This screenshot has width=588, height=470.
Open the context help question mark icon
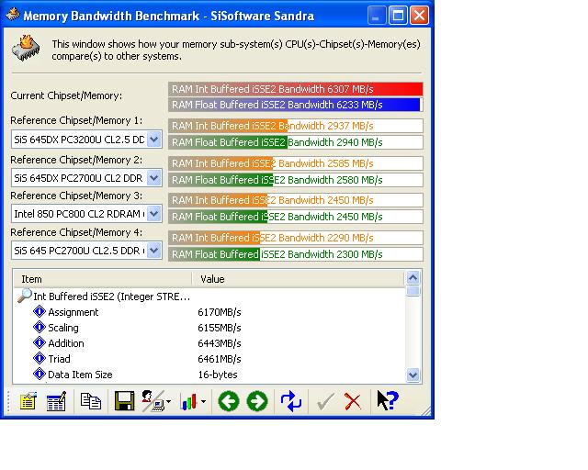[387, 401]
